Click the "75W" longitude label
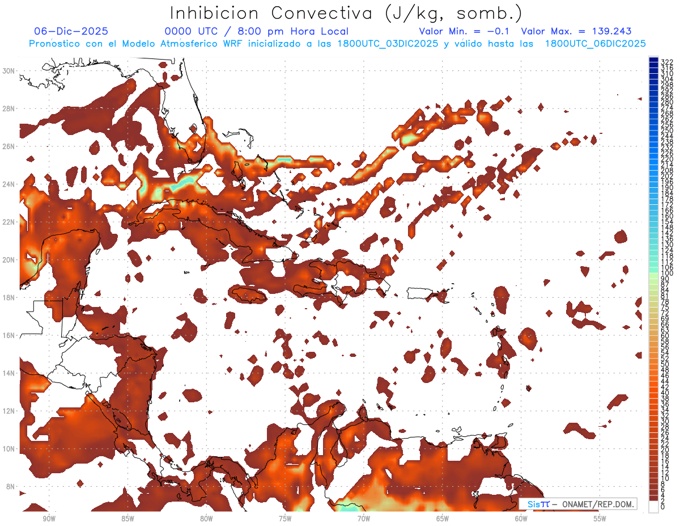Screen dimensions: 680x526 coord(285,519)
